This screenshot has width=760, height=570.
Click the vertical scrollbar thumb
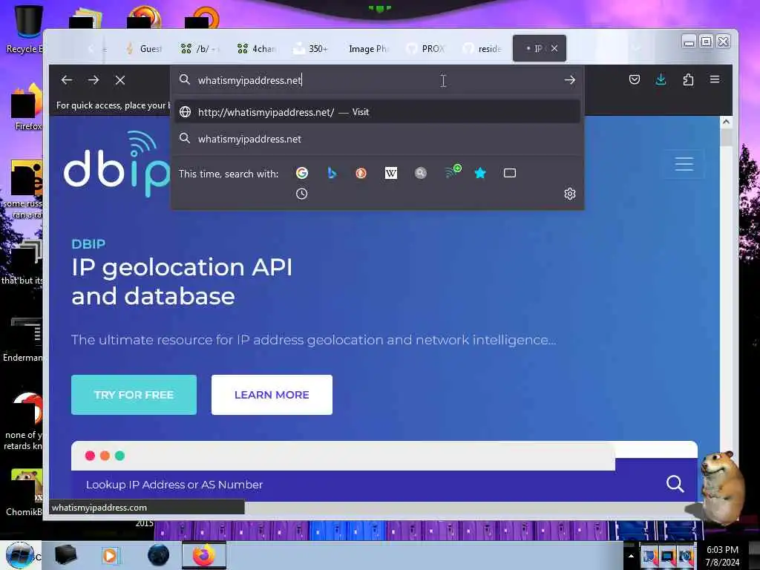[x=726, y=137]
